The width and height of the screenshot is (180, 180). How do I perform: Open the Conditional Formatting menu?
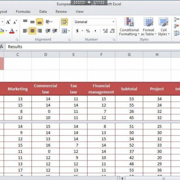pyautogui.click(x=129, y=27)
